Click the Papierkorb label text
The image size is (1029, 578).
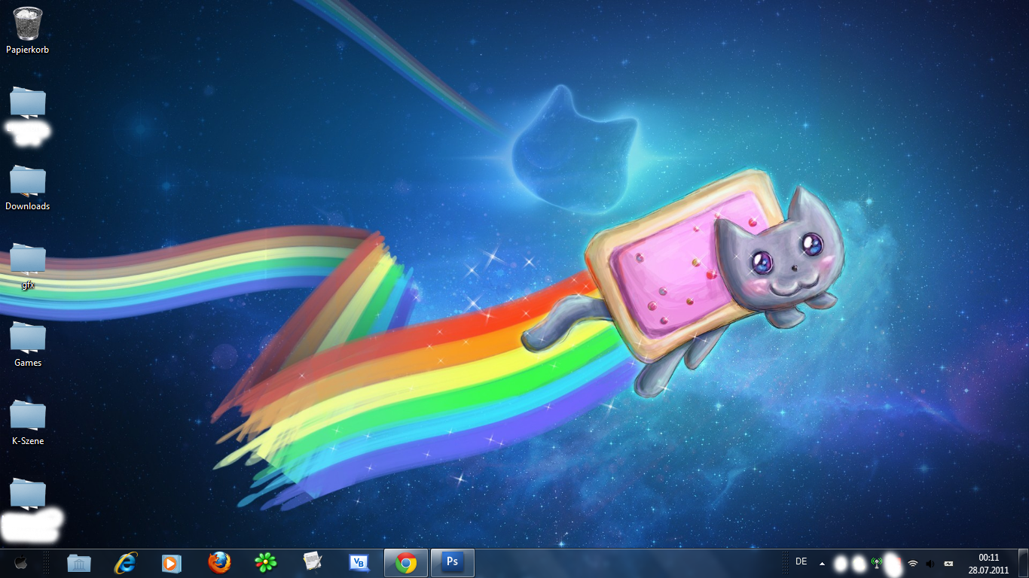28,50
